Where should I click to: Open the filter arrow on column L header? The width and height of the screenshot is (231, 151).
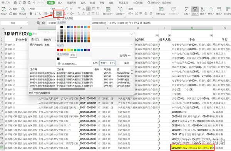pos(170,36)
